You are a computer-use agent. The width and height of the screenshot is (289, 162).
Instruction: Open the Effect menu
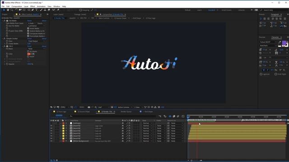33,6
